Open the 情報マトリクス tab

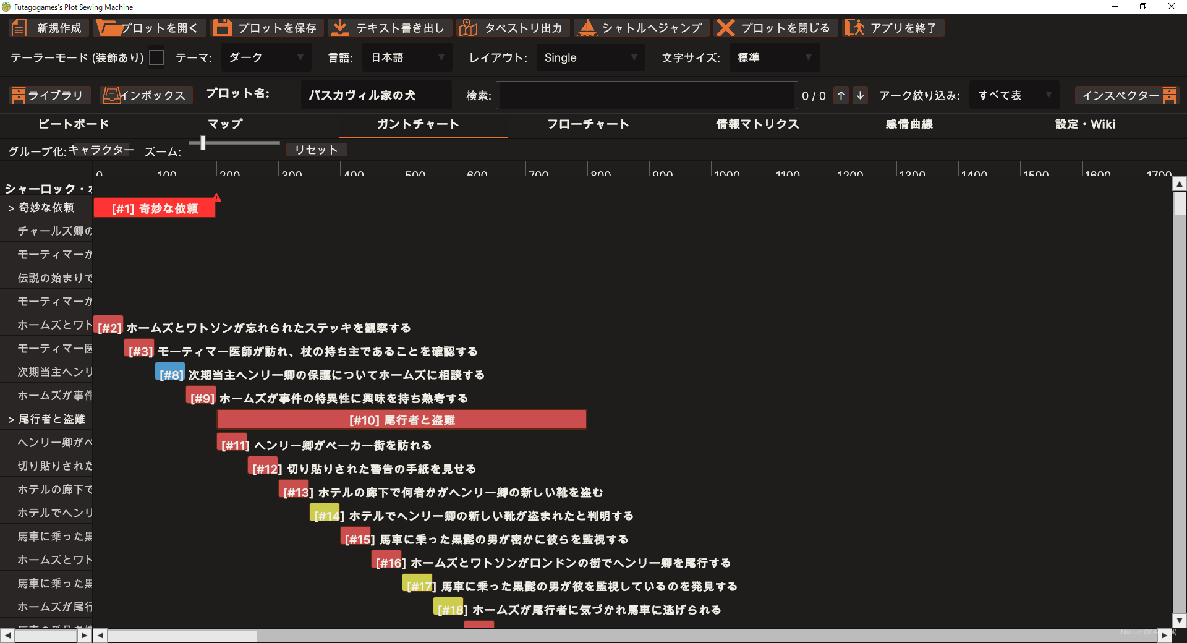coord(758,124)
